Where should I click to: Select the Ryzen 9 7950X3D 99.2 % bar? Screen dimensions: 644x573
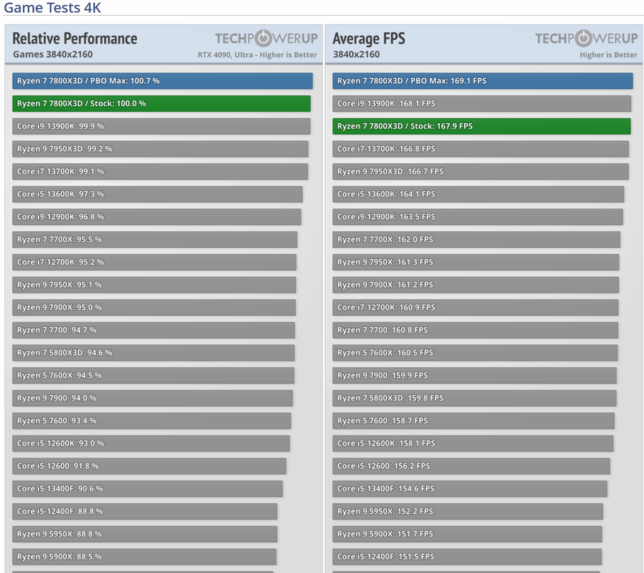160,149
